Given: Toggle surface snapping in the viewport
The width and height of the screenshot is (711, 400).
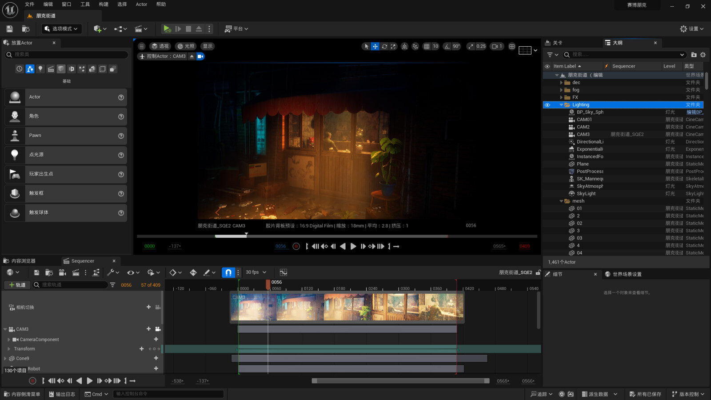Looking at the screenshot, I should pos(415,46).
